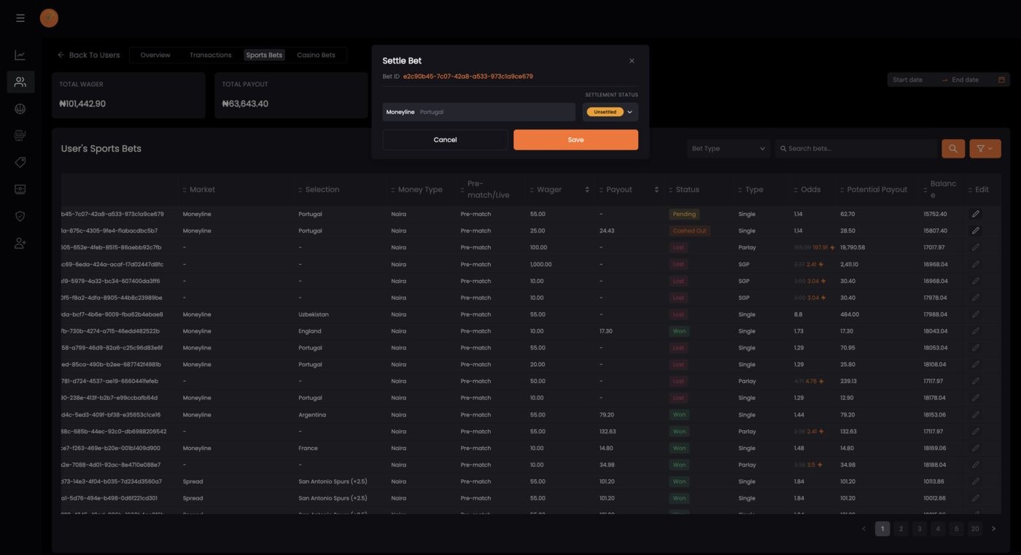Open the Bet Type dropdown

(x=729, y=149)
